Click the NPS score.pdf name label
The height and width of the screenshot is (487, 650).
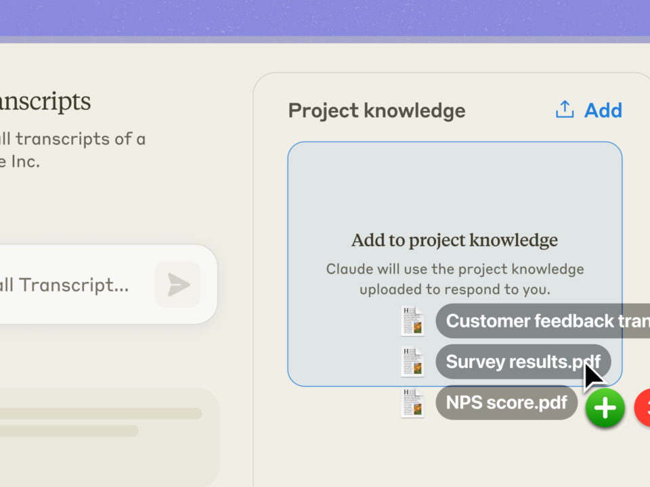[506, 402]
